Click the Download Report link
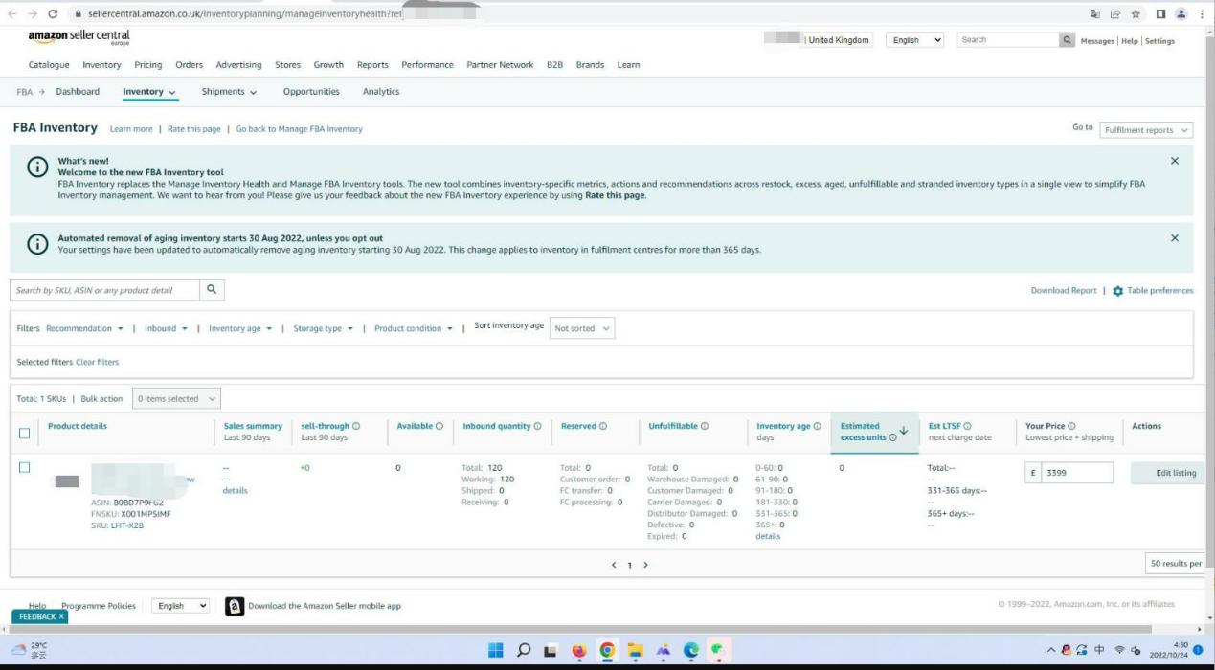The height and width of the screenshot is (670, 1215). 1064,291
